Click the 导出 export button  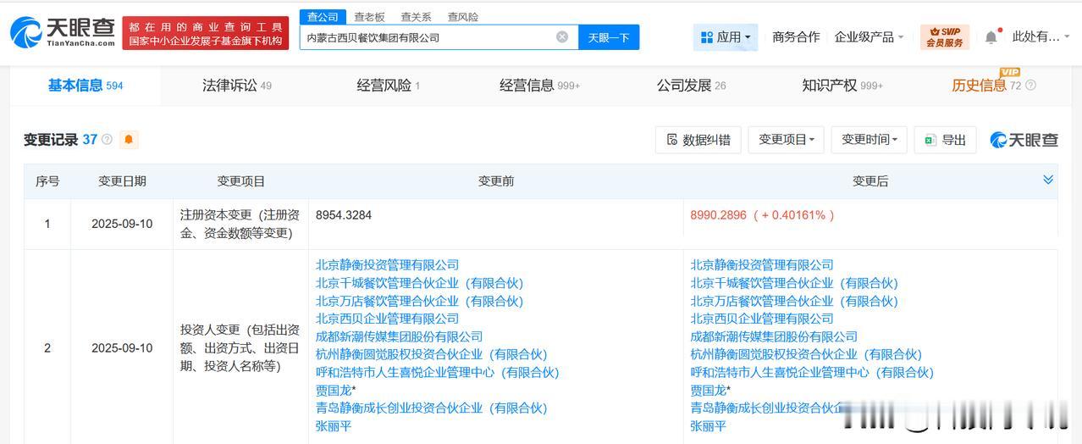pyautogui.click(x=945, y=140)
